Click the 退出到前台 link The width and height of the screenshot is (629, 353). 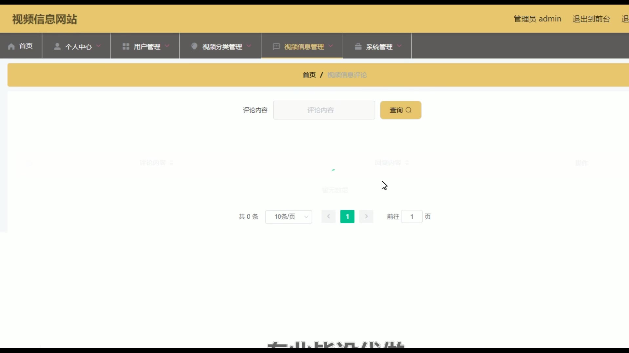point(591,19)
